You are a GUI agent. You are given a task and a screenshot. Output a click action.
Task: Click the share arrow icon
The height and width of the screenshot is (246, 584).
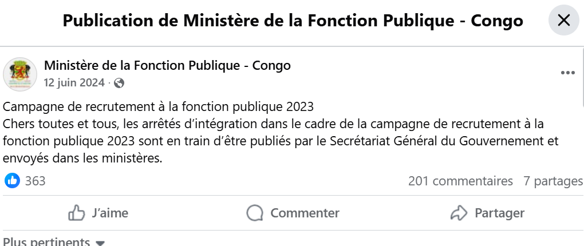click(459, 213)
